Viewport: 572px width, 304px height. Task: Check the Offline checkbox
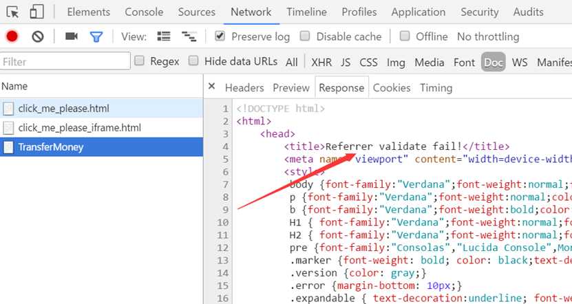pyautogui.click(x=405, y=36)
